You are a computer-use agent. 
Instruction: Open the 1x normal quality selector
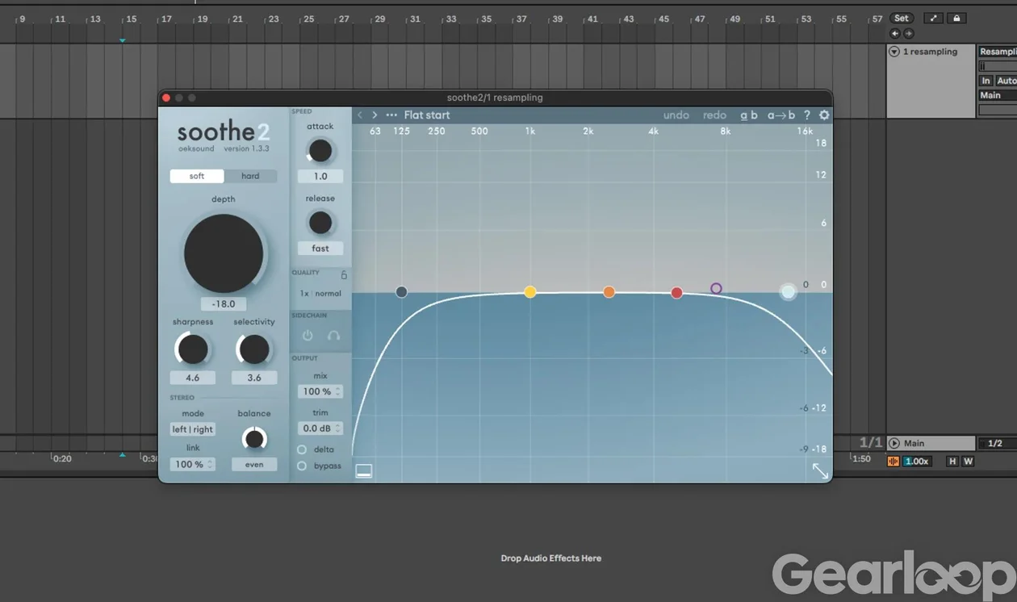tap(320, 294)
